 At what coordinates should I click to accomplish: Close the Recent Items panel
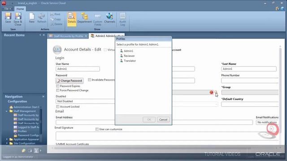click(x=44, y=35)
